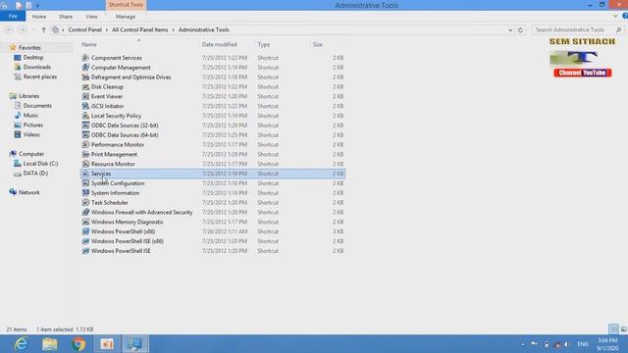The image size is (628, 353).
Task: Select the Windows Memory Diagnostic icon
Action: tap(85, 222)
